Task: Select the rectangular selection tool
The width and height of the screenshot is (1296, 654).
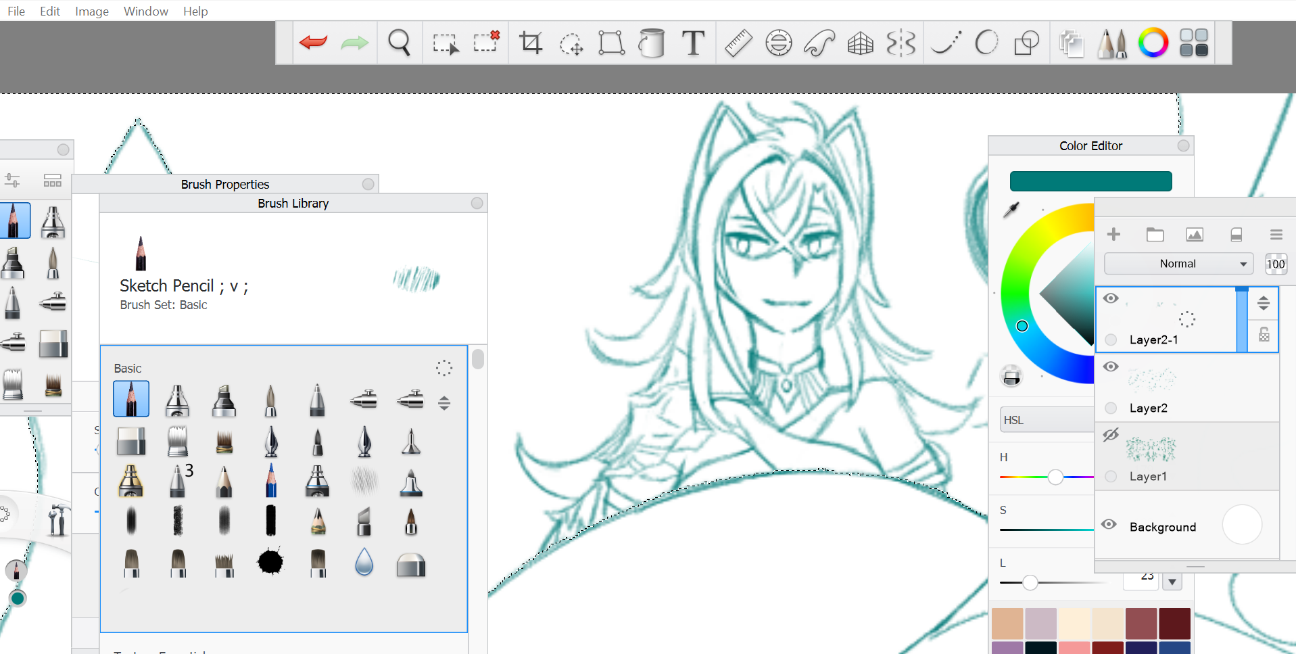Action: tap(445, 42)
